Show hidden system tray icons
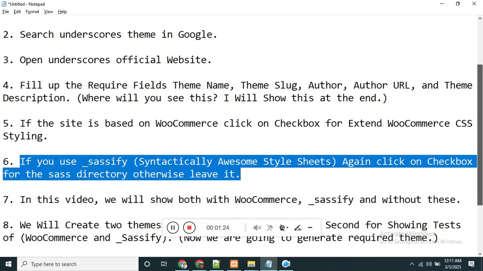The image size is (483, 271). click(412, 264)
